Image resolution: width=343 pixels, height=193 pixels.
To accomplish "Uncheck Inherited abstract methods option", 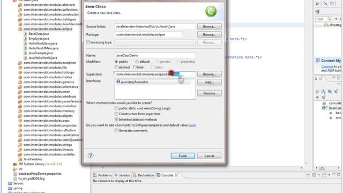I will point(116,120).
